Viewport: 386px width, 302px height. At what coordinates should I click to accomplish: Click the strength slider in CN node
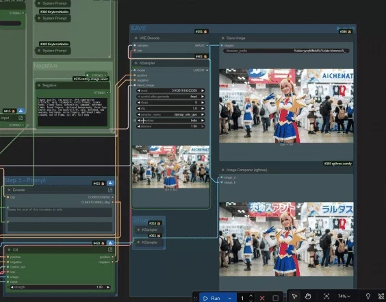(60, 287)
